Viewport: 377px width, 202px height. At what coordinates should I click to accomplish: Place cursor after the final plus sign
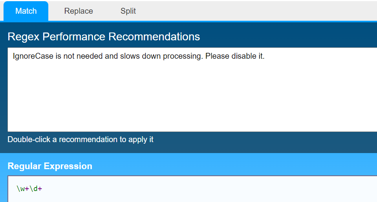coord(42,189)
